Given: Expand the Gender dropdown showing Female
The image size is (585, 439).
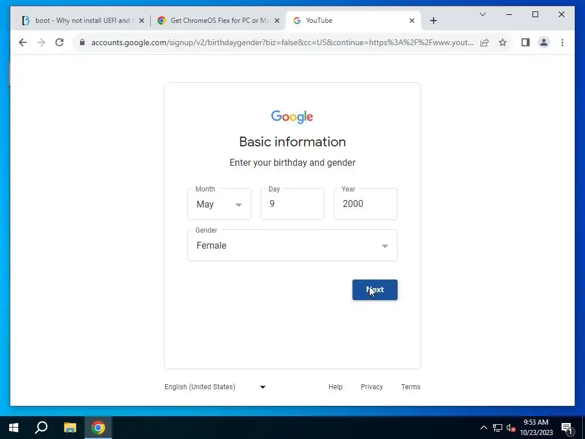Looking at the screenshot, I should (x=292, y=245).
